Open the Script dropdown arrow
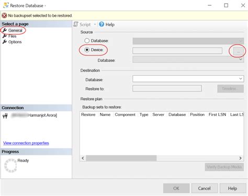 pyautogui.click(x=95, y=25)
